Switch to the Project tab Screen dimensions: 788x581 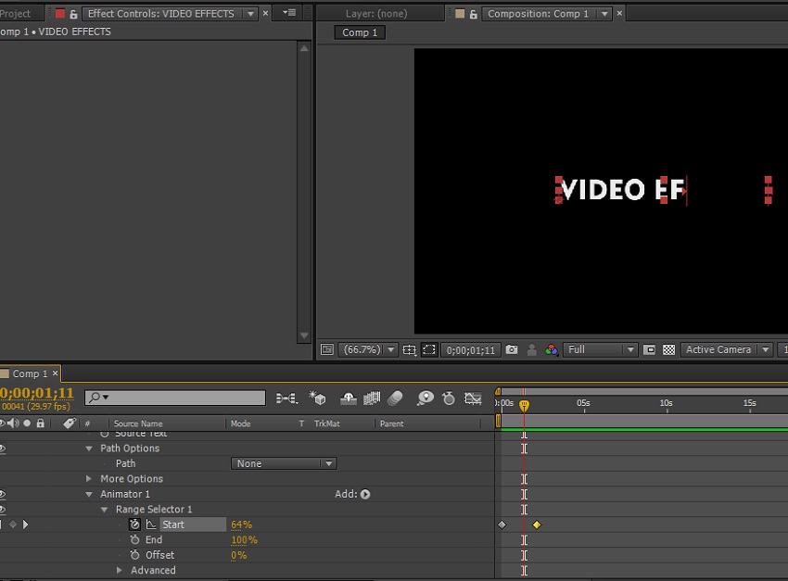point(16,14)
